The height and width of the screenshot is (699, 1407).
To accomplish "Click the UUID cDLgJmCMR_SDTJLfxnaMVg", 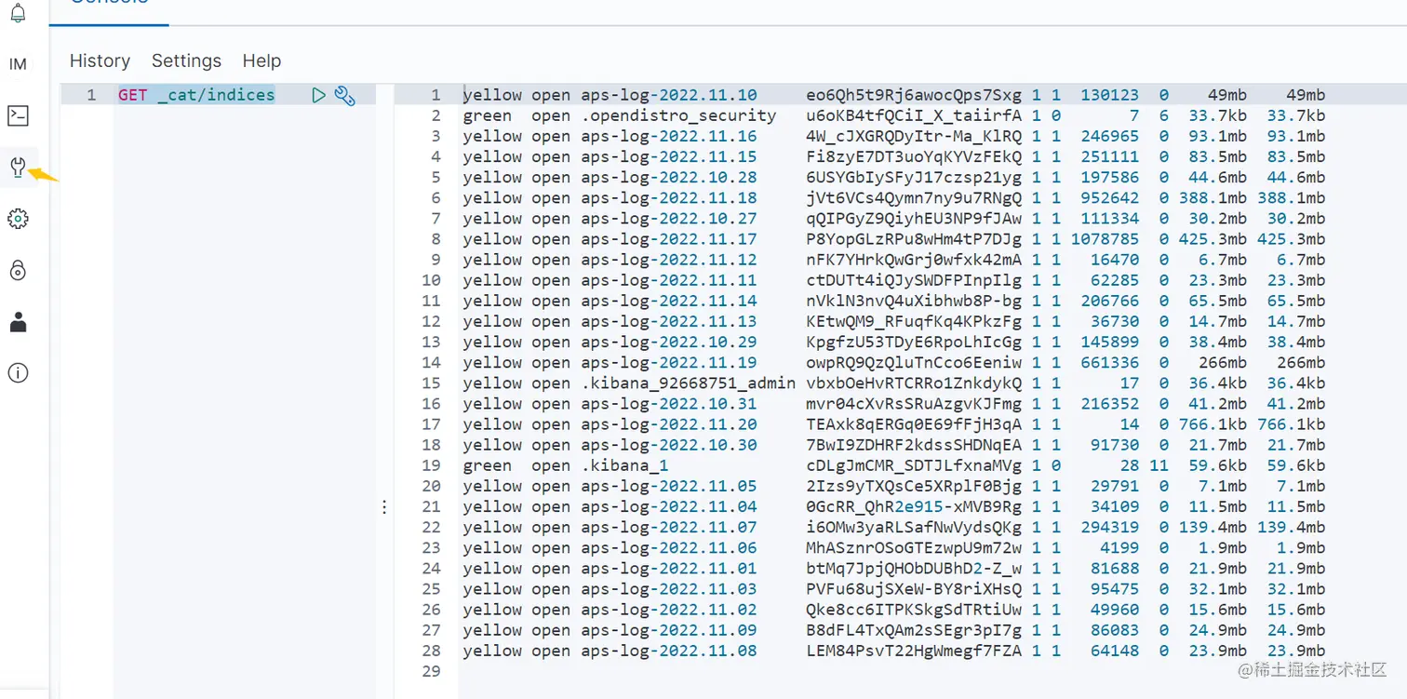I will coord(914,465).
